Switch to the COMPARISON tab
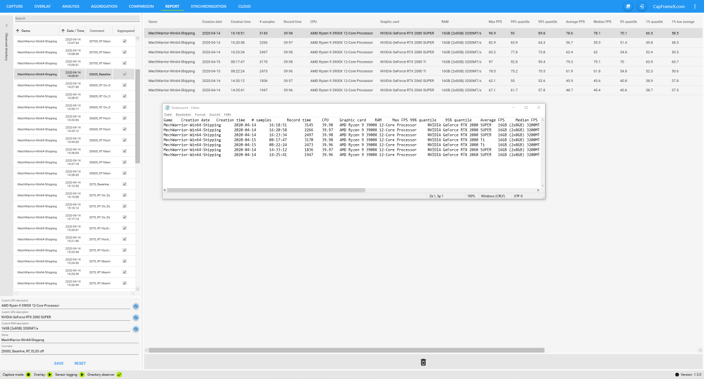This screenshot has height=379, width=704. click(x=141, y=6)
